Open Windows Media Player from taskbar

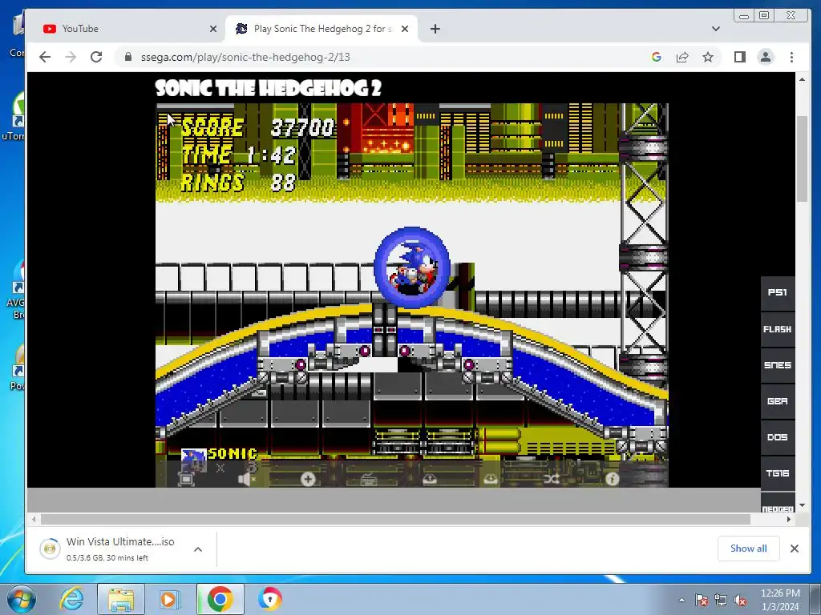pyautogui.click(x=170, y=599)
